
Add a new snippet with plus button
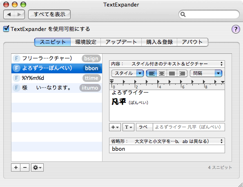click(x=16, y=167)
